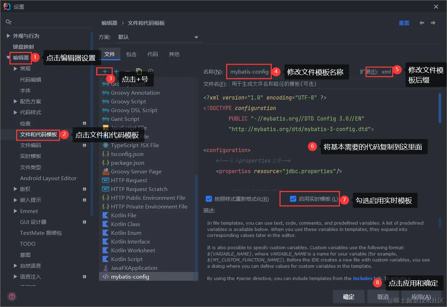Toggle 启用实时模板 checkbox

click(x=293, y=199)
